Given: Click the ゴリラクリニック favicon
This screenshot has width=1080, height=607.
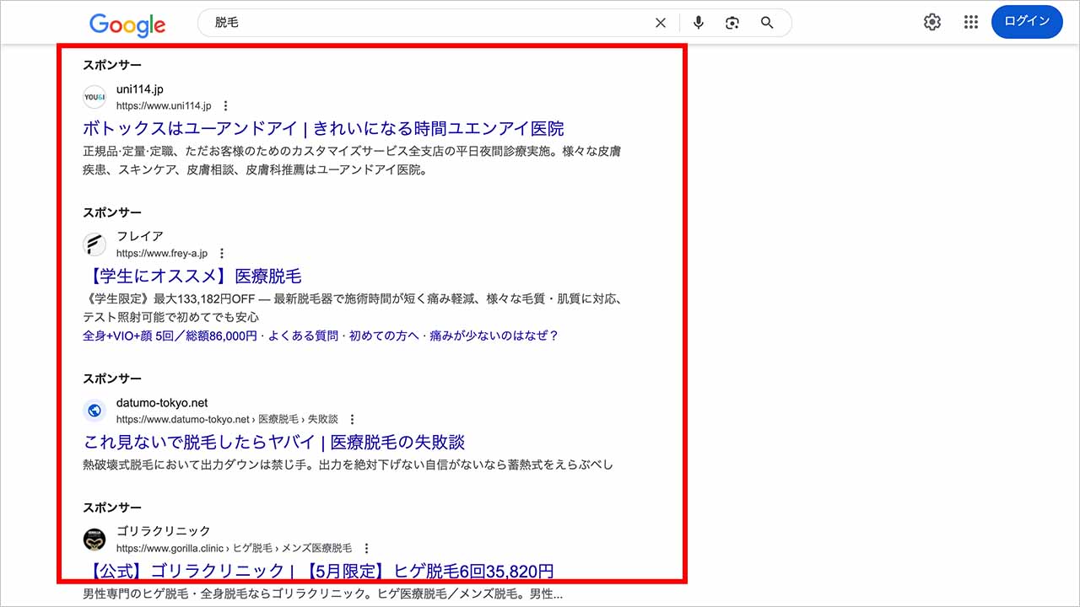Looking at the screenshot, I should [94, 540].
